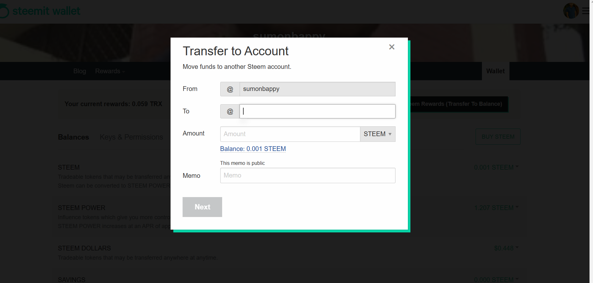Image resolution: width=593 pixels, height=283 pixels.
Task: Open the user profile avatar
Action: tap(571, 11)
